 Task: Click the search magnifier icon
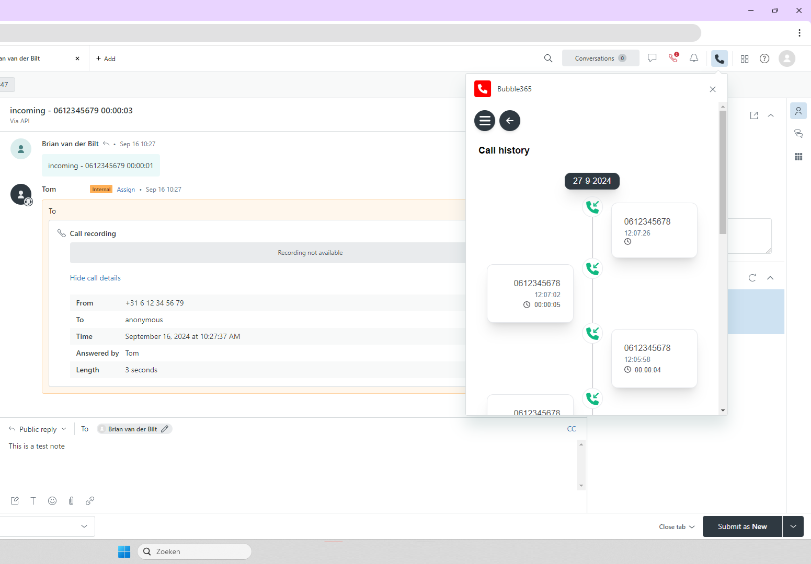pos(548,58)
